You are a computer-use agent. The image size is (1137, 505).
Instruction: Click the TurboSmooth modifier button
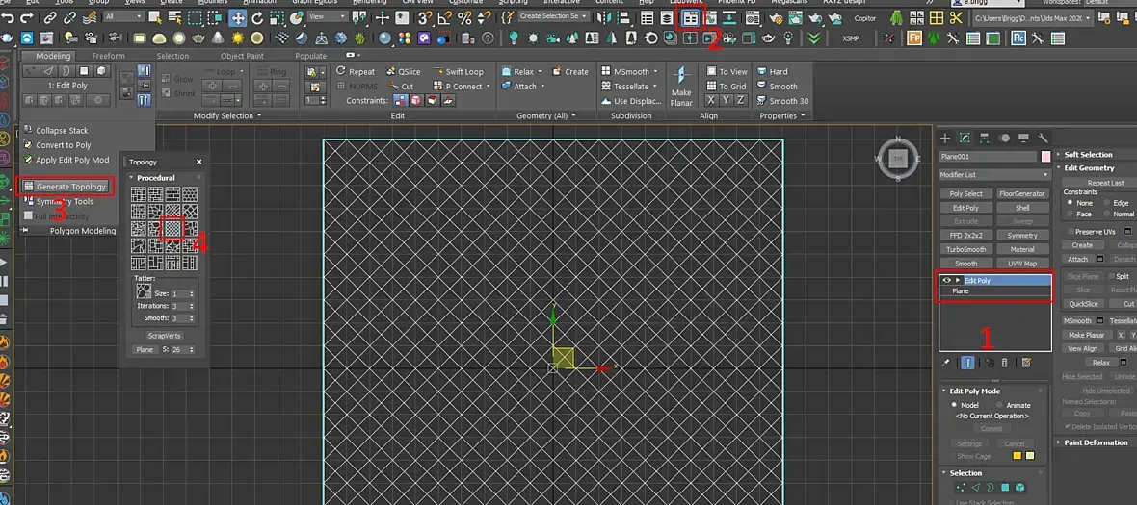[965, 249]
